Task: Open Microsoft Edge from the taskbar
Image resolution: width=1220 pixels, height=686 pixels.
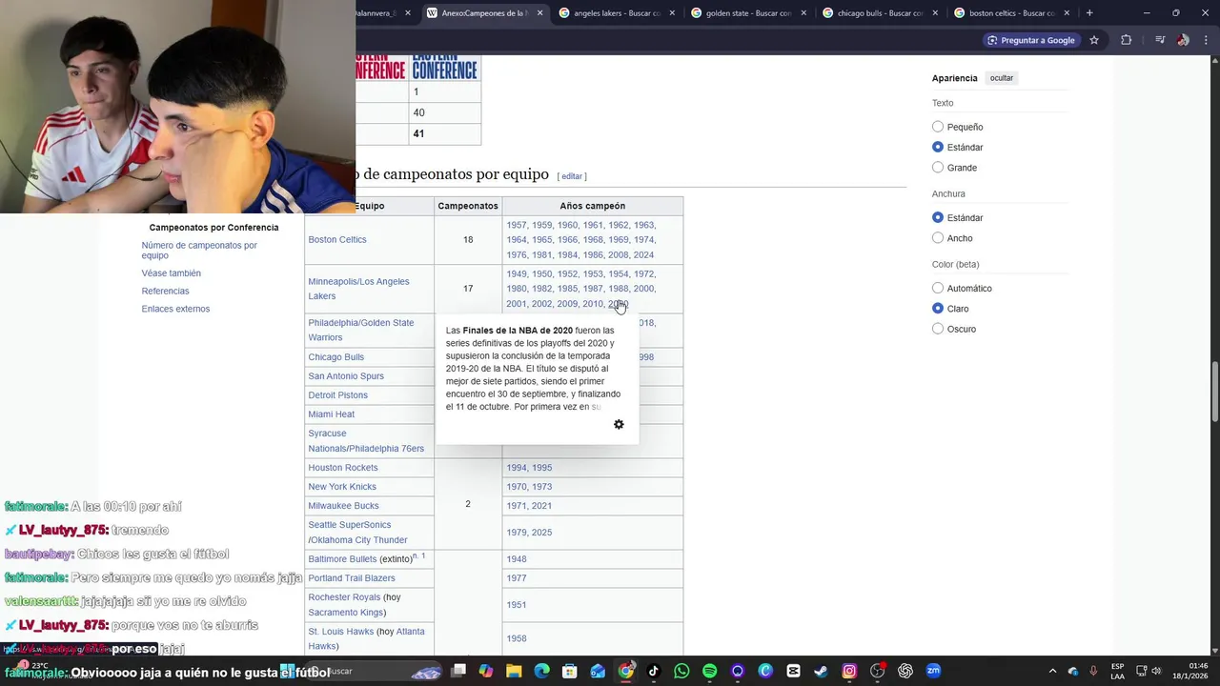Action: (541, 671)
